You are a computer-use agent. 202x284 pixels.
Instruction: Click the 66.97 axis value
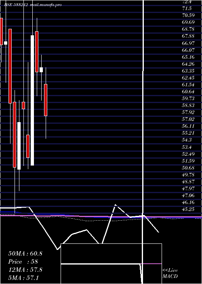pyautogui.click(x=188, y=43)
